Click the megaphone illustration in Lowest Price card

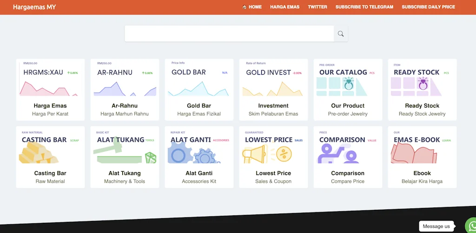(255, 154)
